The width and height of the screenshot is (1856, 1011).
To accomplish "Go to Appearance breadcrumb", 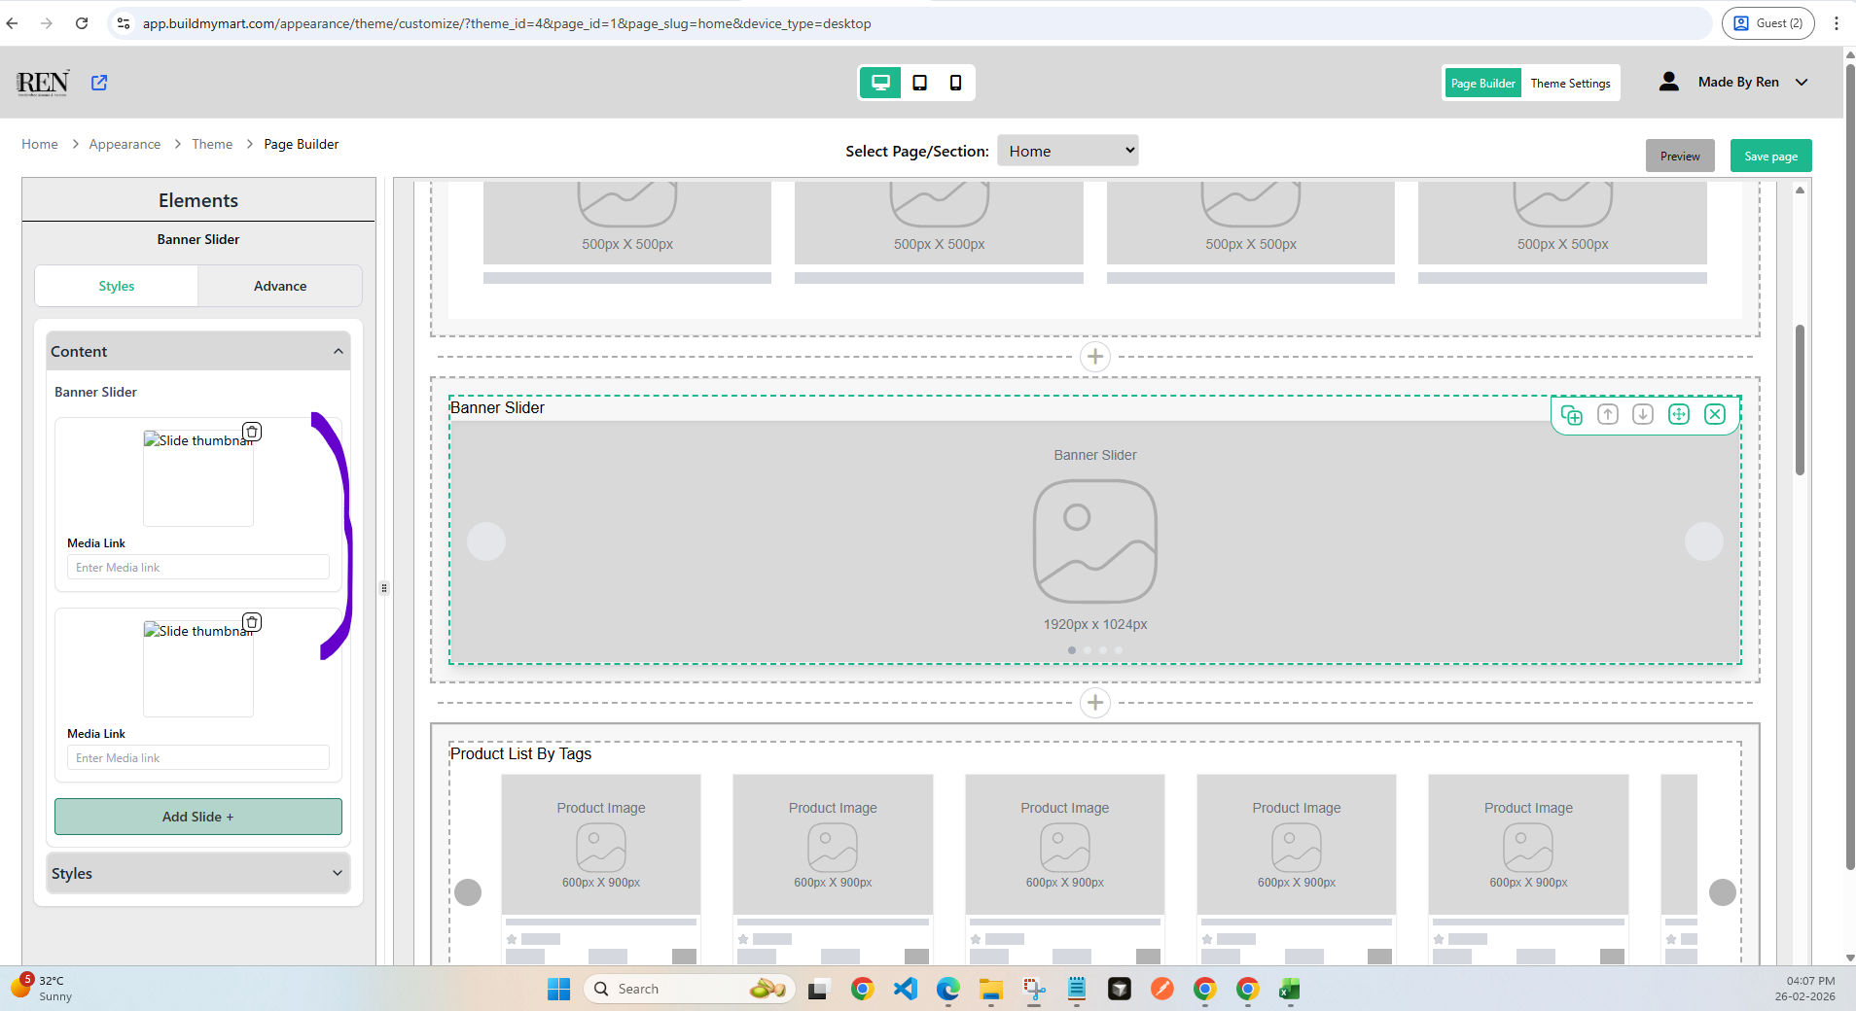I will tap(125, 144).
